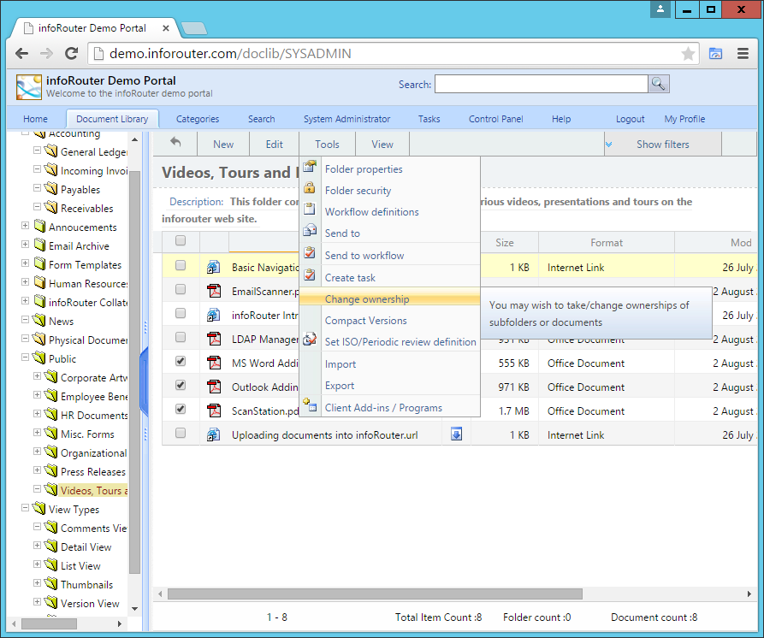The width and height of the screenshot is (764, 638).
Task: Collapse the View Types folder node
Action: click(x=26, y=508)
